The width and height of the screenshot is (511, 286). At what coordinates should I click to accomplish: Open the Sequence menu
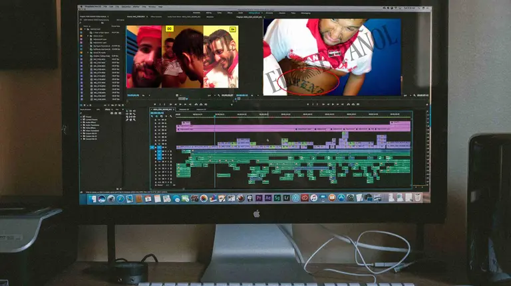(126, 7)
